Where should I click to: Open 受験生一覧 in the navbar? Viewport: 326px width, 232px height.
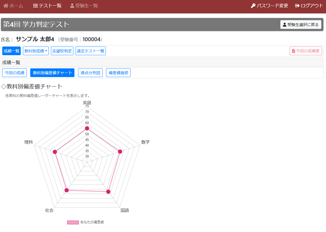click(x=84, y=6)
